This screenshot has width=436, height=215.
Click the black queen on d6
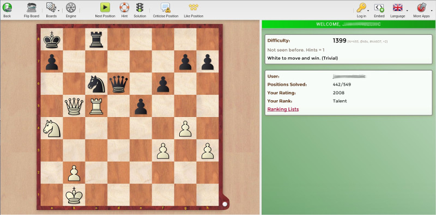coord(118,84)
